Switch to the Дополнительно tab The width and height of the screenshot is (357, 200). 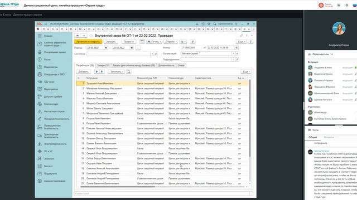(x=166, y=66)
